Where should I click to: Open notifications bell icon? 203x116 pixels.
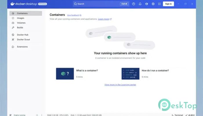point(140,4)
